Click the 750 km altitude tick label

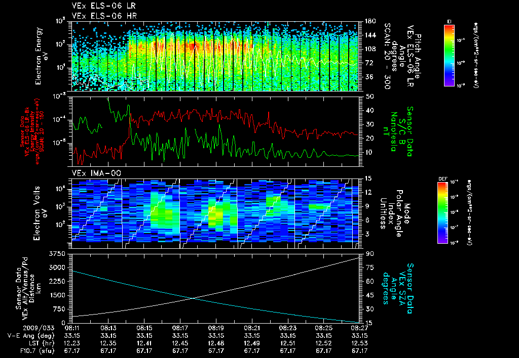click(x=59, y=309)
